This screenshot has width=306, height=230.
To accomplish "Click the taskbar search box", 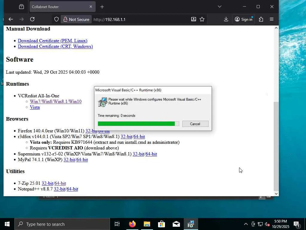I will click(x=62, y=224).
